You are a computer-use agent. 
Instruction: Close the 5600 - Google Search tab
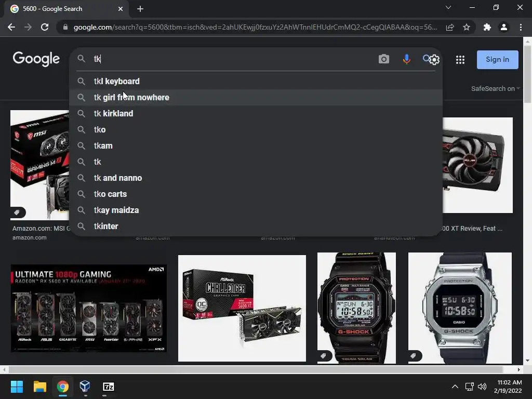pyautogui.click(x=121, y=9)
